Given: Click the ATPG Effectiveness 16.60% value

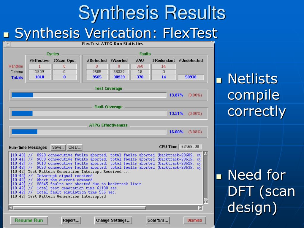Looking at the screenshot, I should coord(176,132).
